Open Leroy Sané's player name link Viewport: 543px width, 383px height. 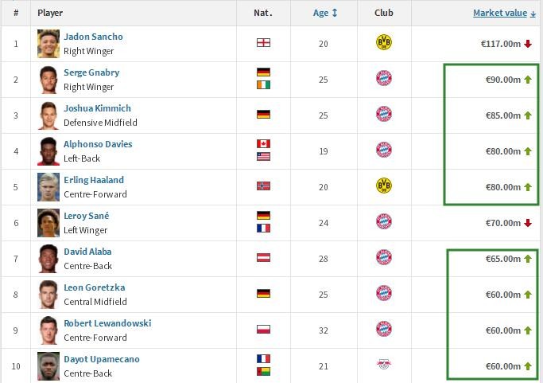click(x=87, y=216)
